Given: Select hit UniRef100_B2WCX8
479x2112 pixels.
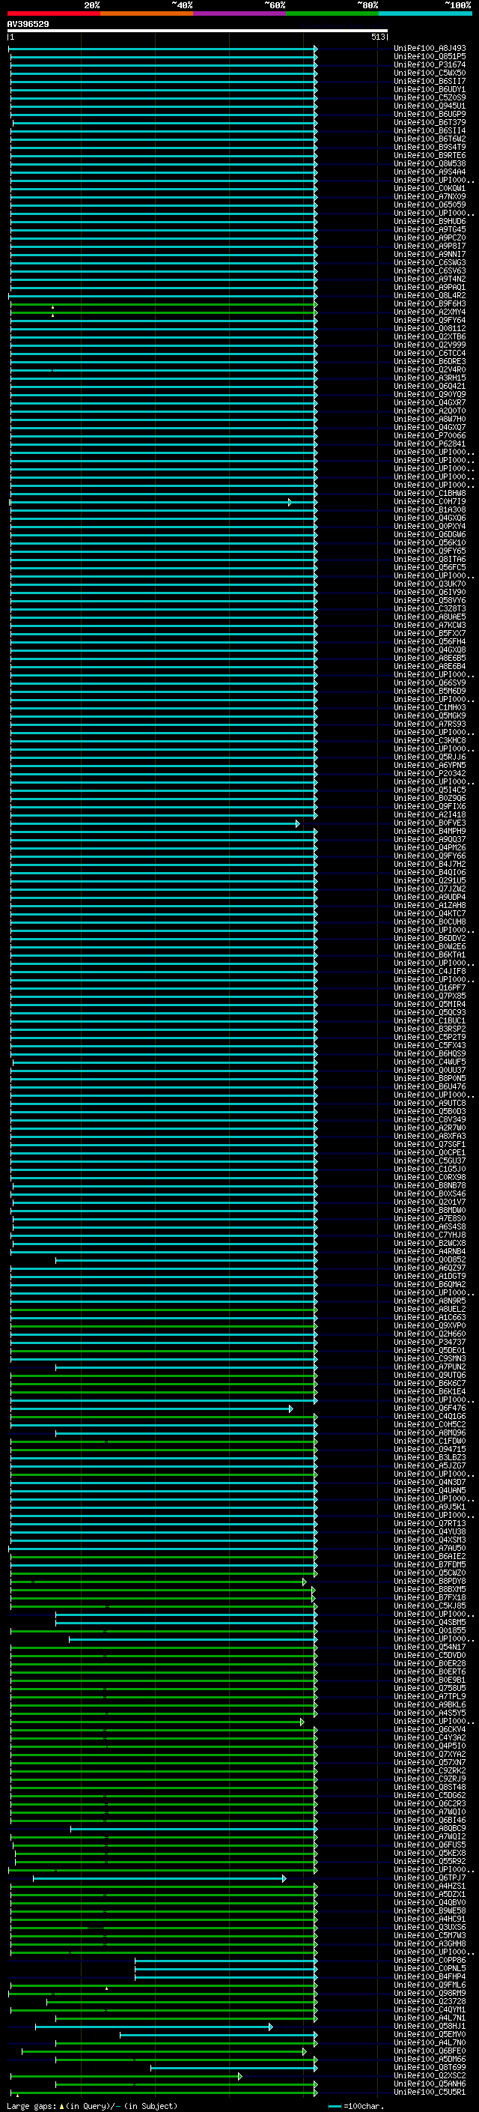Looking at the screenshot, I should point(430,1243).
